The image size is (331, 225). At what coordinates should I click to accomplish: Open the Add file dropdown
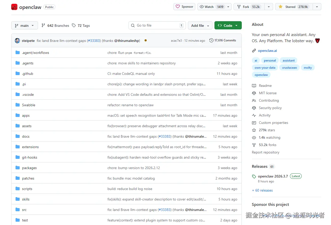click(200, 26)
